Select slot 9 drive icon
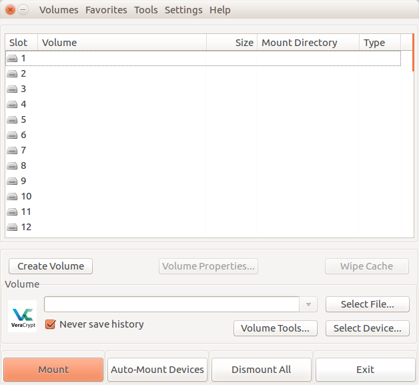Viewport: 419px width, 385px height. point(13,181)
